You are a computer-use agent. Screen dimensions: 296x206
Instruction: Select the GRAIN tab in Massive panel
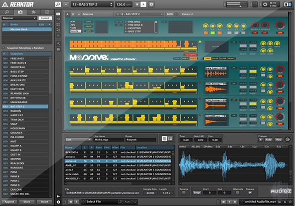pyautogui.click(x=231, y=59)
